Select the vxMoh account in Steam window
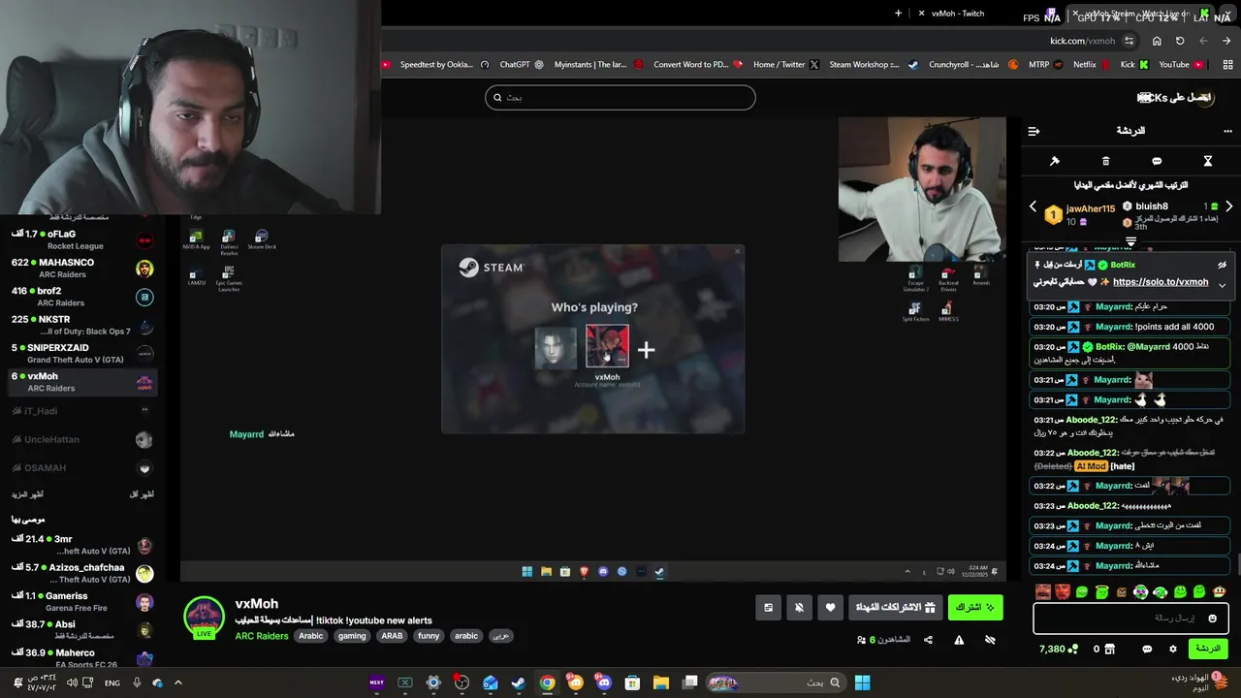Image resolution: width=1241 pixels, height=698 pixels. [607, 346]
